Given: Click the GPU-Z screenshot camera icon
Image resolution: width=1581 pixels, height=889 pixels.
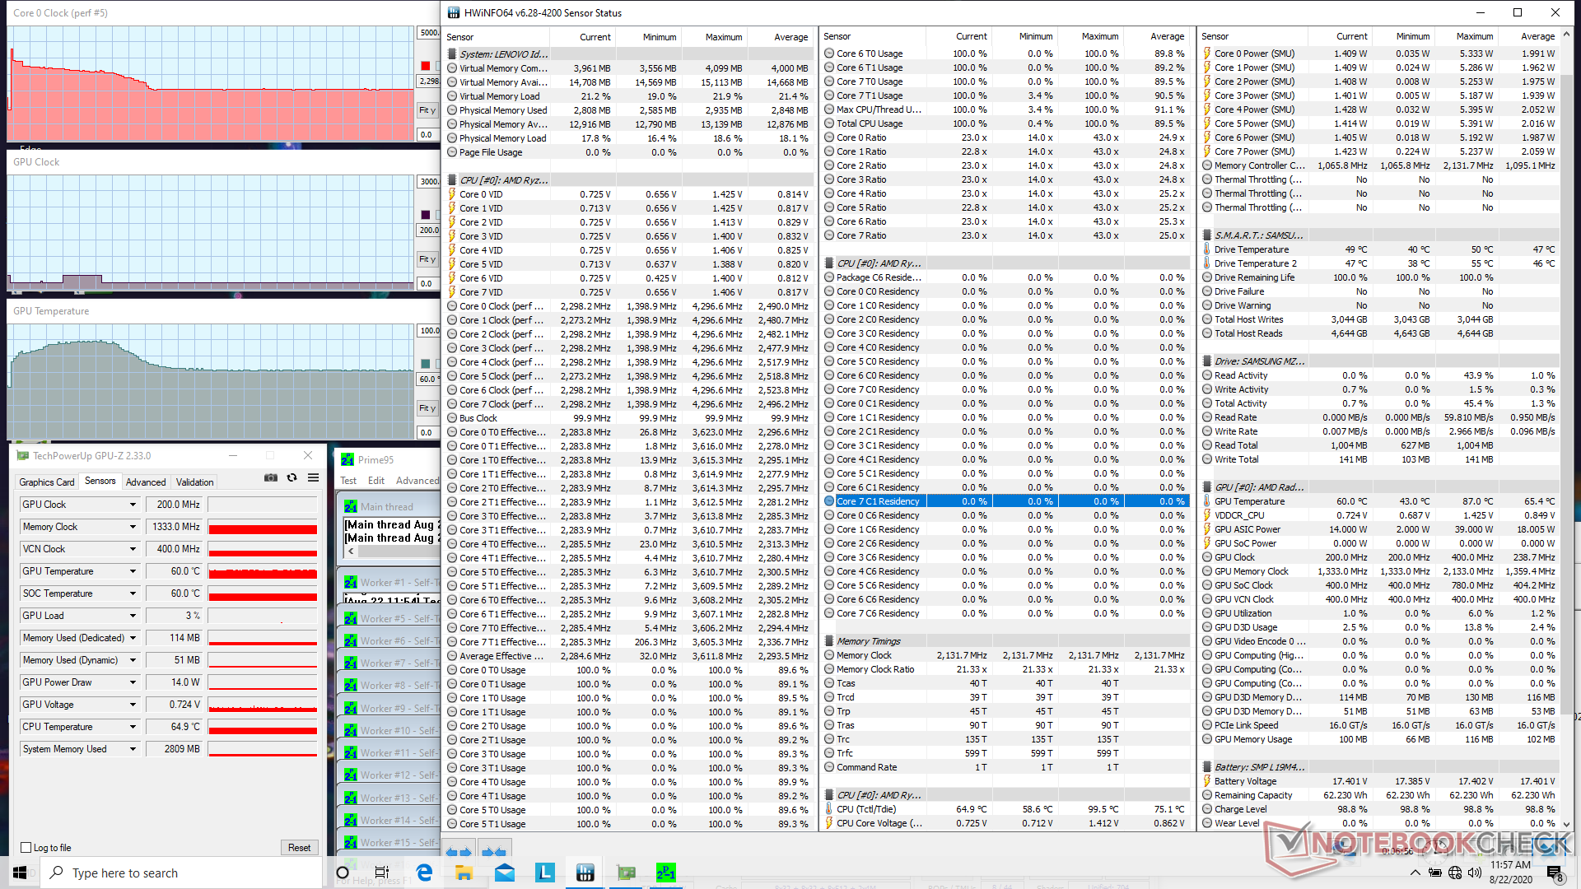Looking at the screenshot, I should click(x=270, y=478).
